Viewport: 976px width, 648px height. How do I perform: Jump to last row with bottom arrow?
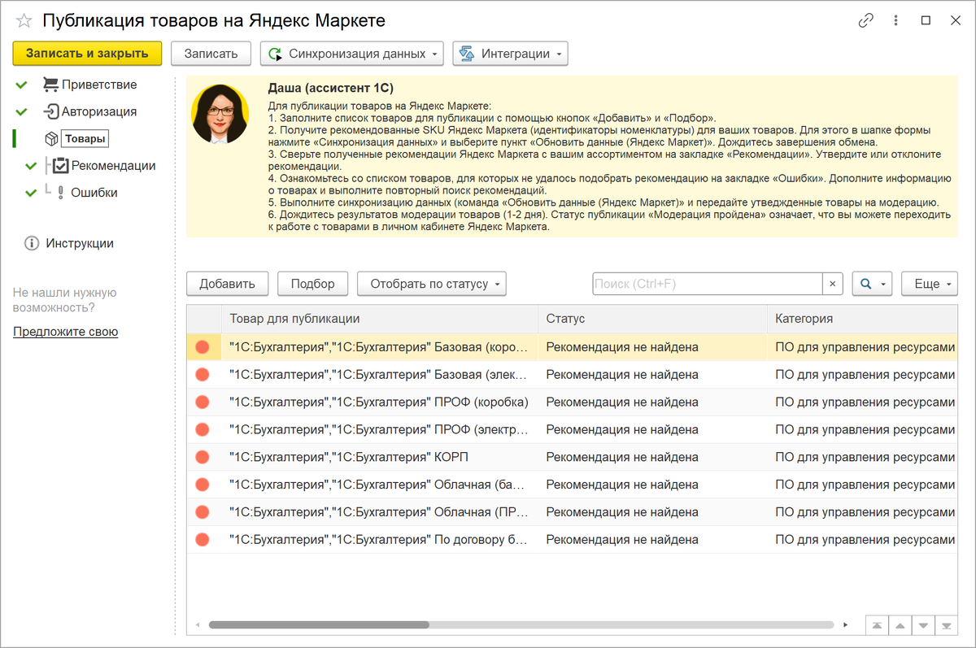pyautogui.click(x=946, y=626)
